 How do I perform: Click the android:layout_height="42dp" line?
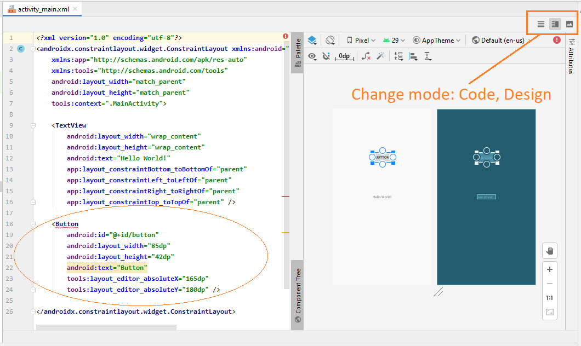click(121, 257)
